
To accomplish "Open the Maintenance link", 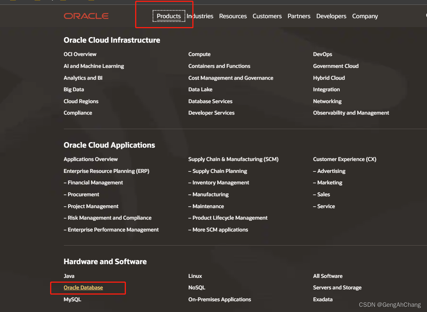I will (x=206, y=206).
